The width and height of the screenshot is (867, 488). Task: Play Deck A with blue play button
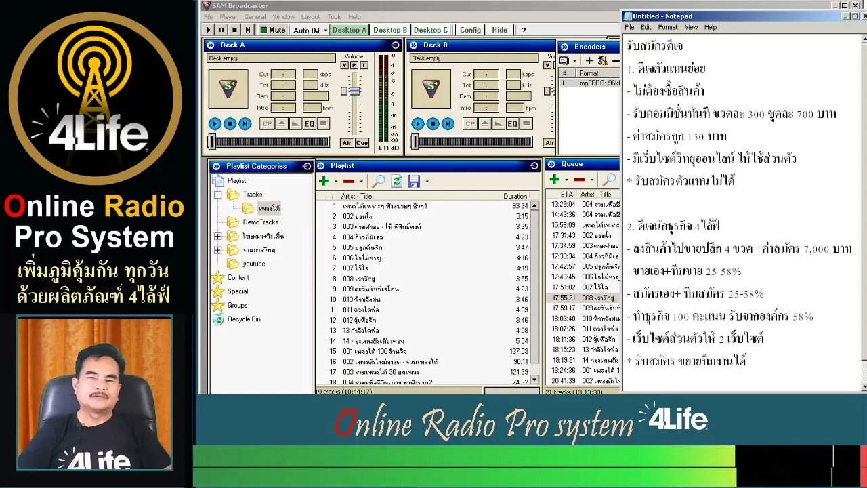pyautogui.click(x=215, y=123)
